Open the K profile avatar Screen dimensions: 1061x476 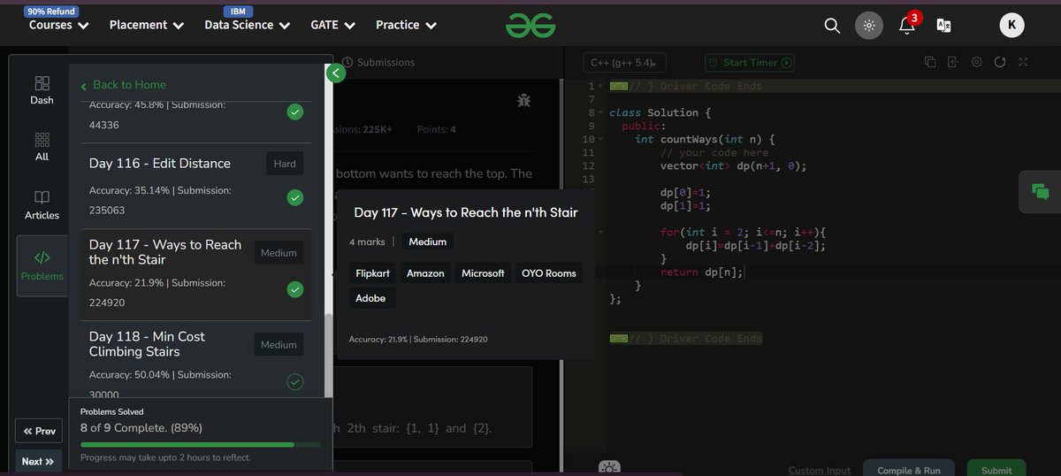1012,26
